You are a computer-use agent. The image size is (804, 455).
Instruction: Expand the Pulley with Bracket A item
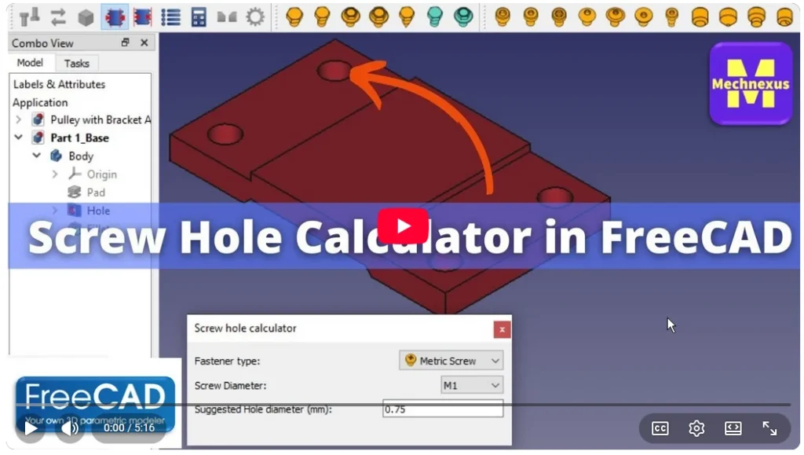coord(19,119)
